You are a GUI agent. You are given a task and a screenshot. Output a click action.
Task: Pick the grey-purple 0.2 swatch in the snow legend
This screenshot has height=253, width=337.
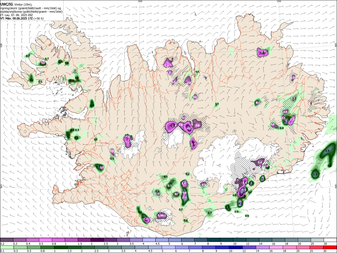pos(7,240)
